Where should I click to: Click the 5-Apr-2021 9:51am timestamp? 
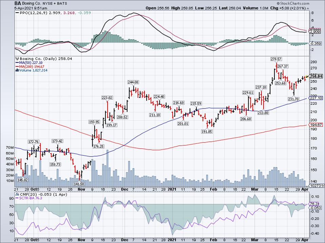pyautogui.click(x=31, y=8)
